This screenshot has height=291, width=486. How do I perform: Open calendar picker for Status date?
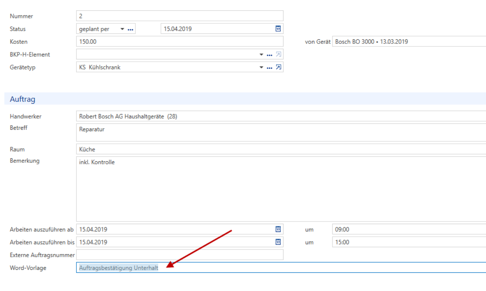(278, 29)
